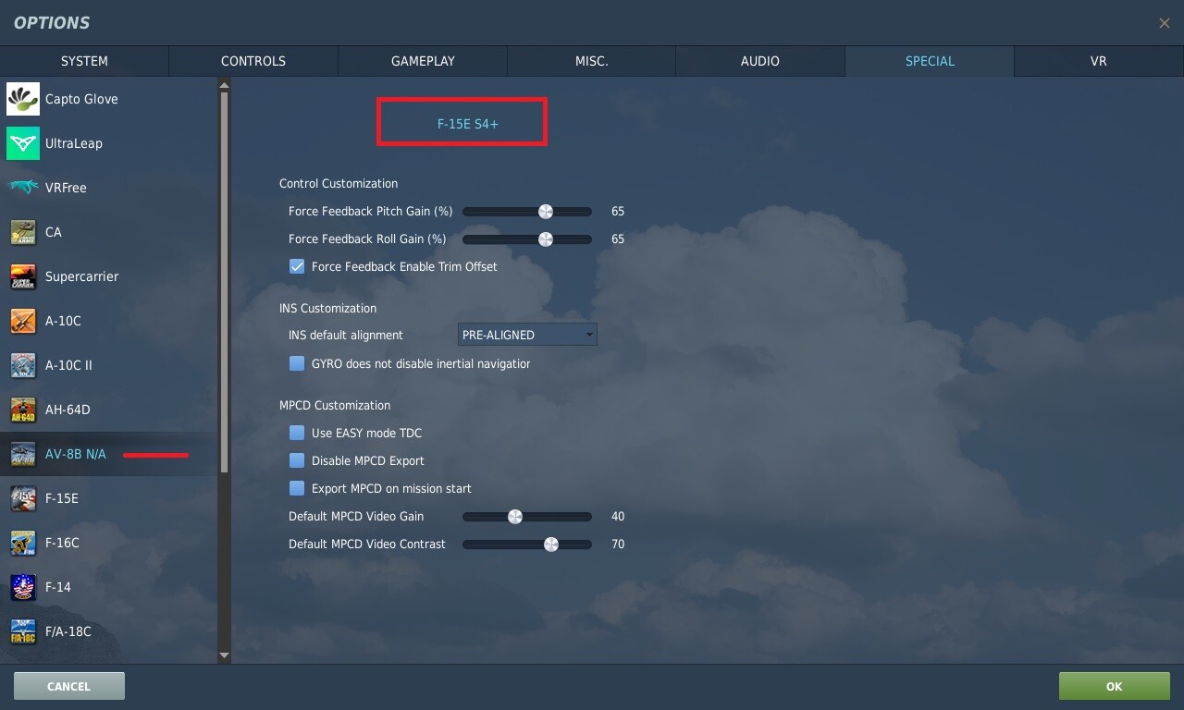Screen dimensions: 1184x710
Task: Switch to the CONTROLS tab
Action: [253, 61]
